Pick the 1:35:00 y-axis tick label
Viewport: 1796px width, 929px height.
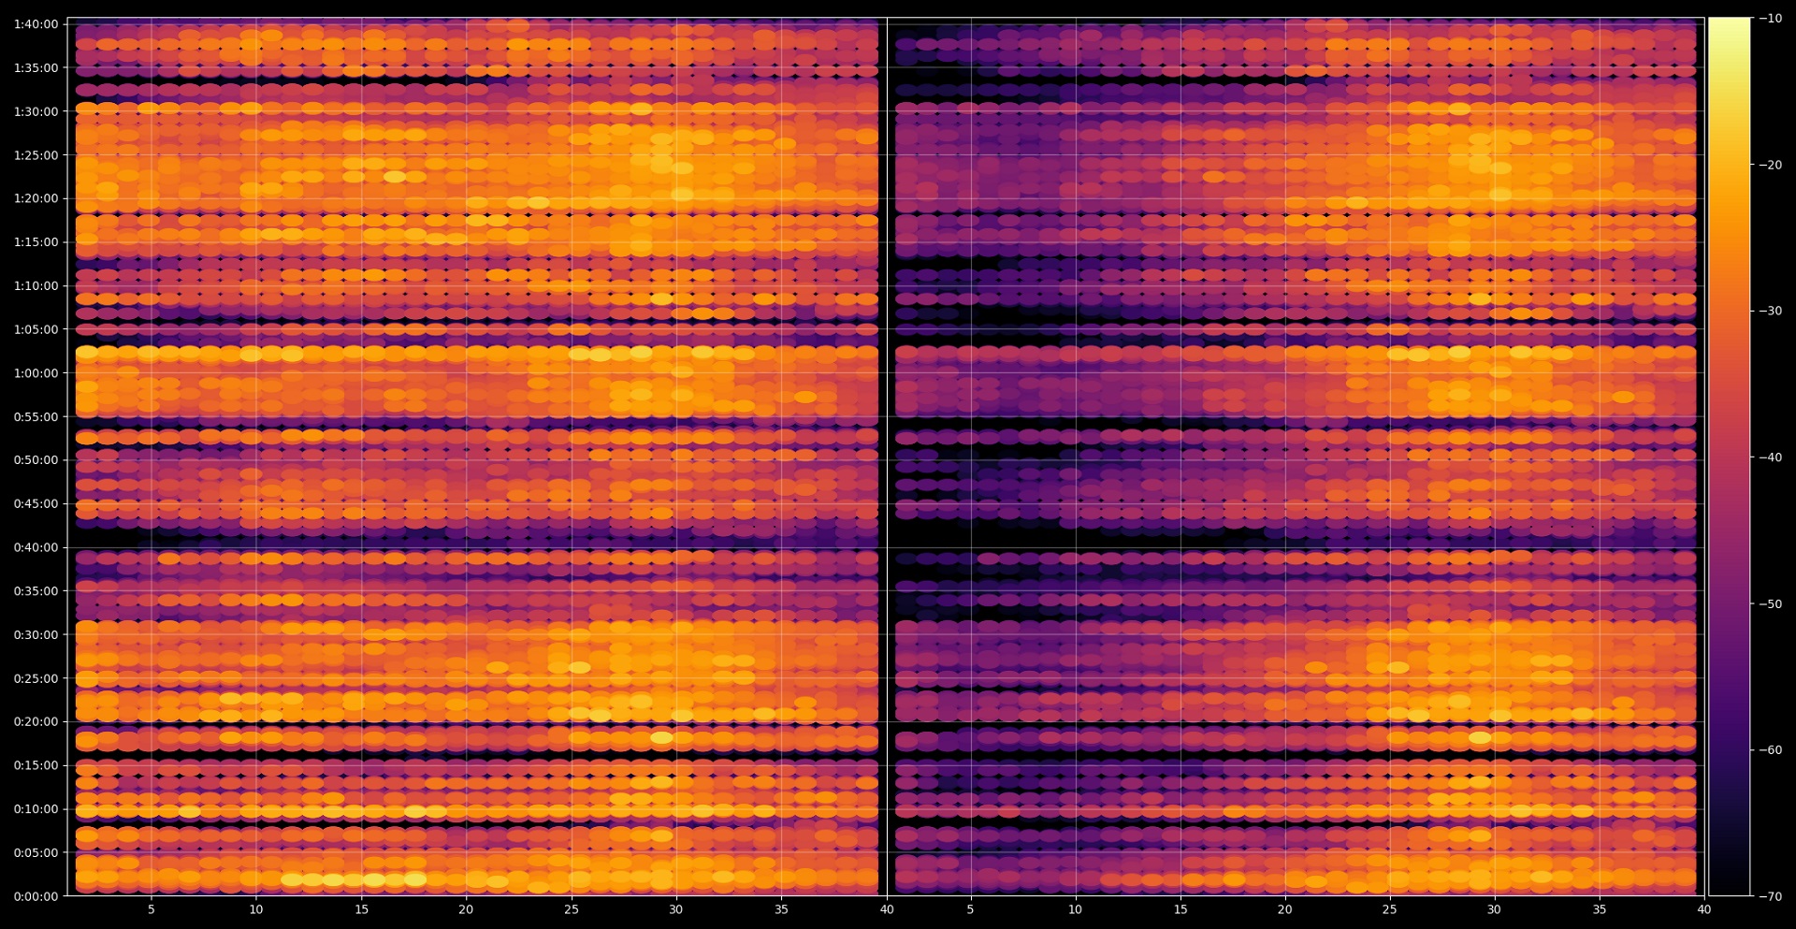tap(36, 67)
